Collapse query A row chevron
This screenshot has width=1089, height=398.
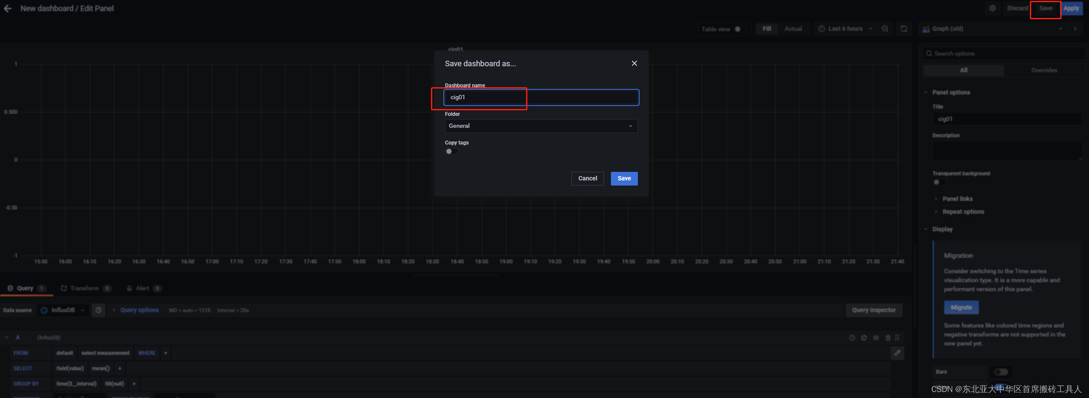click(x=7, y=337)
